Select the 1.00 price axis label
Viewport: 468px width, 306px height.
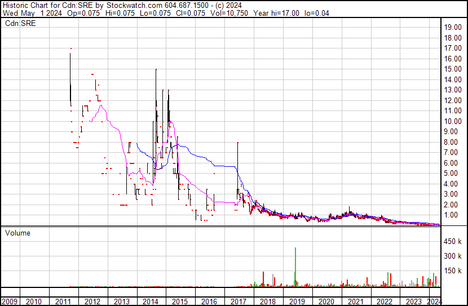point(455,215)
